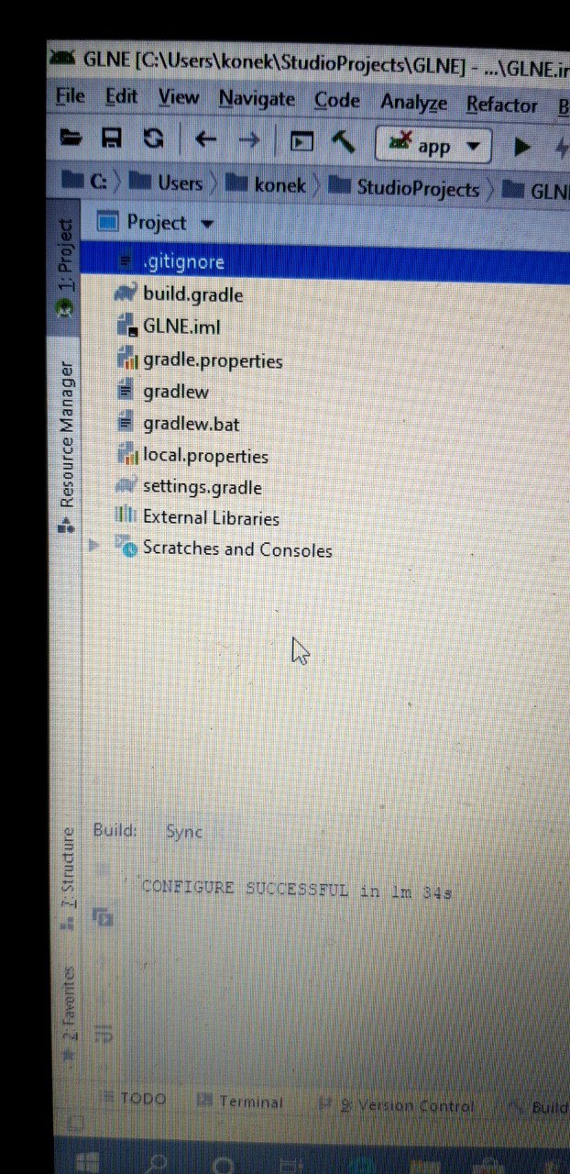570x1174 pixels.
Task: Open the Code menu
Action: (x=336, y=101)
